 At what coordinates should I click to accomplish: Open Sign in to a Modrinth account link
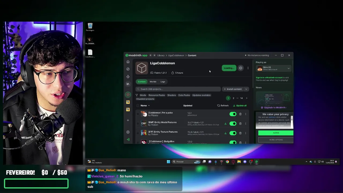(269, 78)
